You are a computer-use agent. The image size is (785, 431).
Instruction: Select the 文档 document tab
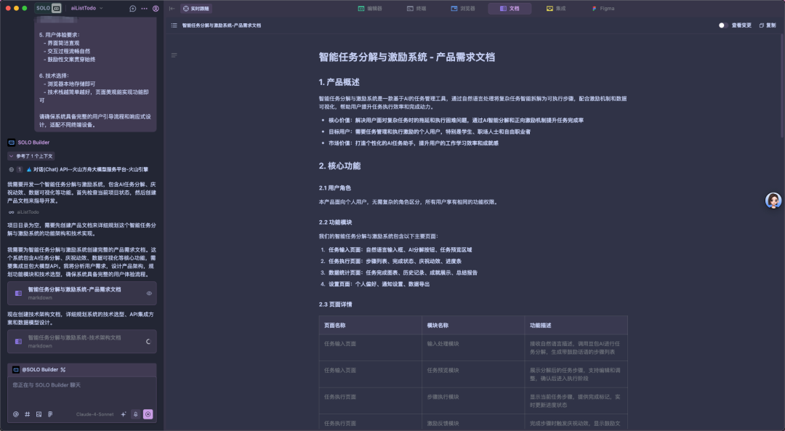coord(510,9)
